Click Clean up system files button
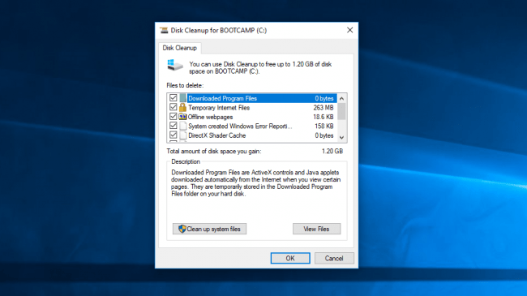 coord(209,229)
